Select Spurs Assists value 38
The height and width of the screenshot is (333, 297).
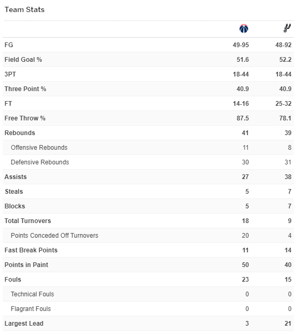coord(288,176)
